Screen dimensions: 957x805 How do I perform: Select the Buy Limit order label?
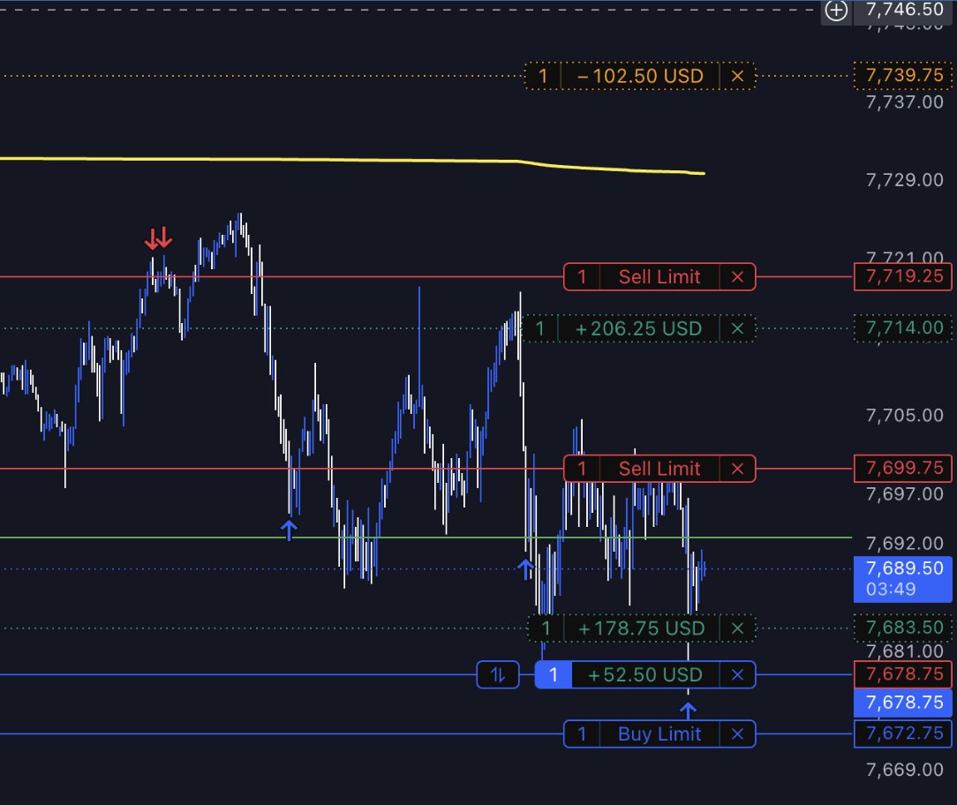point(659,734)
